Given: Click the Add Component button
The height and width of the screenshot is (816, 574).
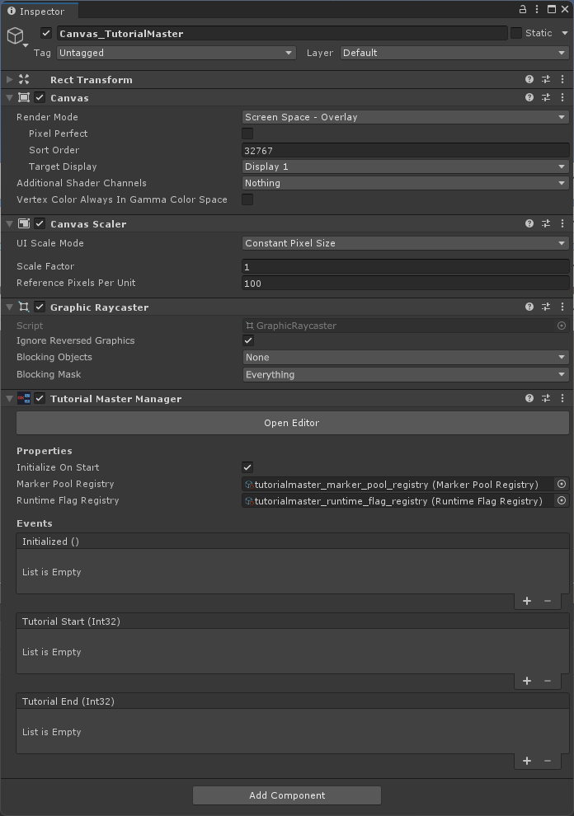Looking at the screenshot, I should [287, 795].
